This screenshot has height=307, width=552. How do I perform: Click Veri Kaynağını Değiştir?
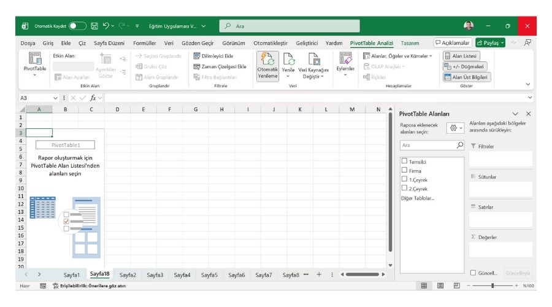click(x=313, y=66)
